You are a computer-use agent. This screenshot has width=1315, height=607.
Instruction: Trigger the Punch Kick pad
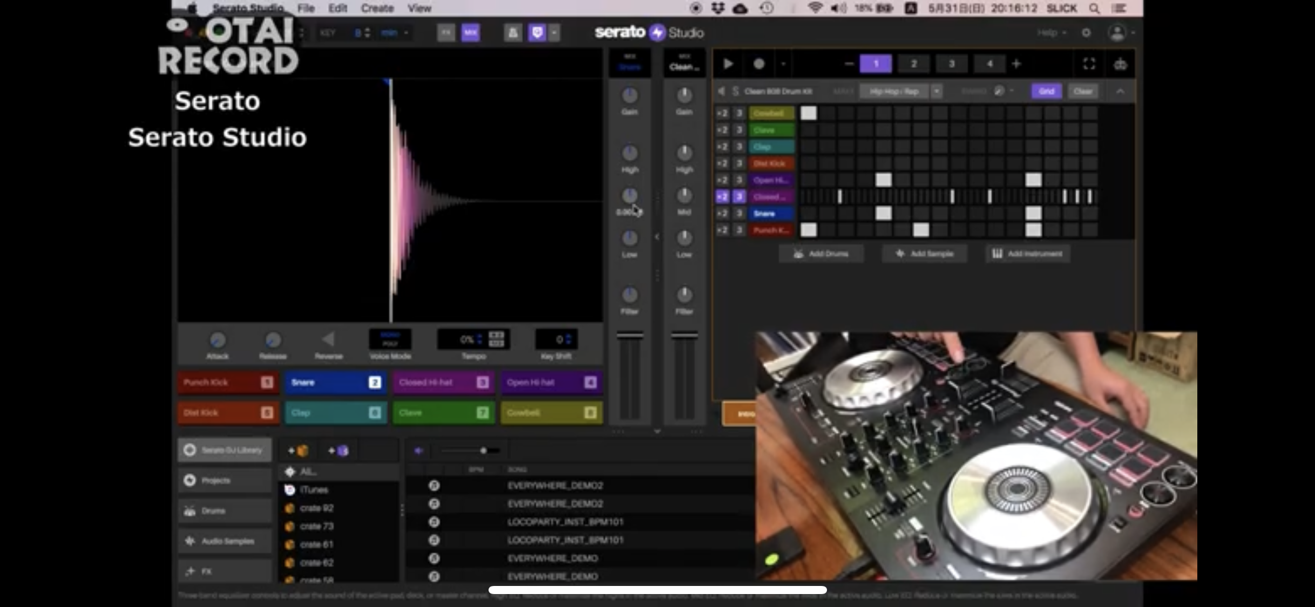[228, 382]
